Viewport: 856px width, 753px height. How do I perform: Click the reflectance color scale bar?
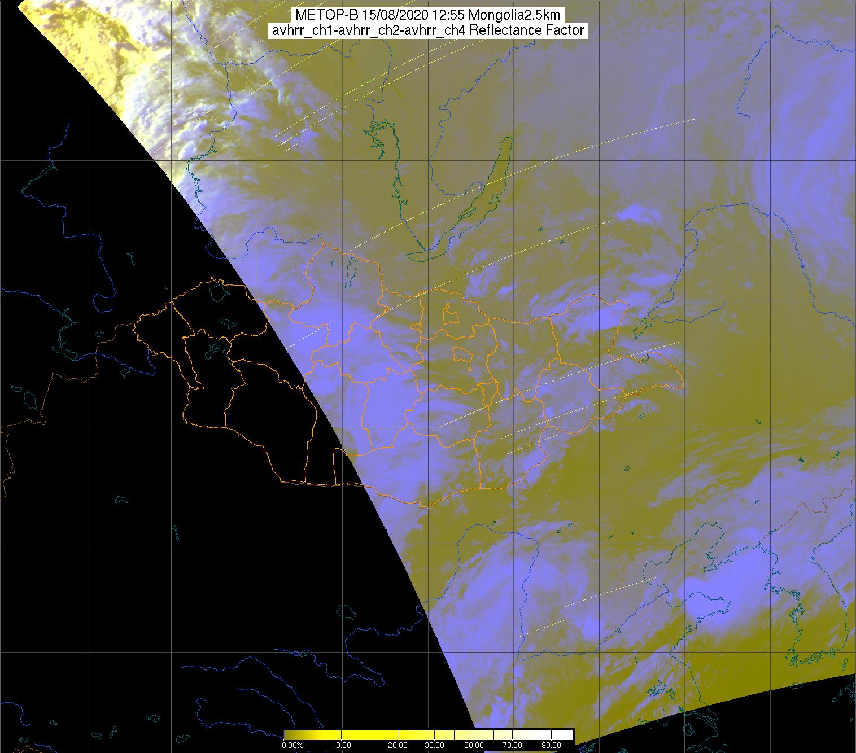click(x=428, y=734)
